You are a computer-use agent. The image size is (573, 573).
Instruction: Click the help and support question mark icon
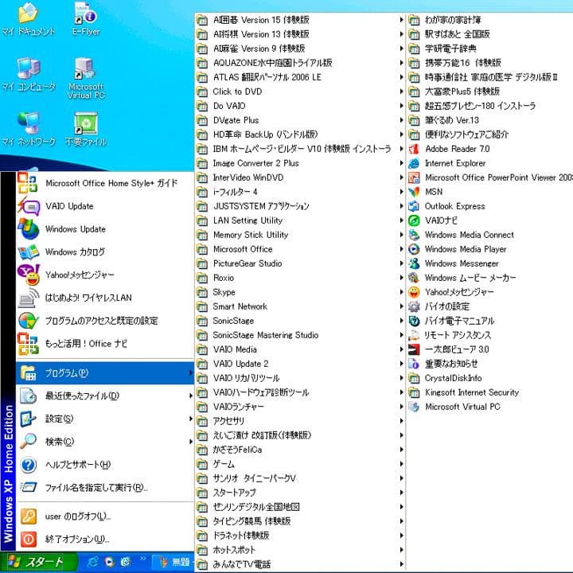[28, 465]
